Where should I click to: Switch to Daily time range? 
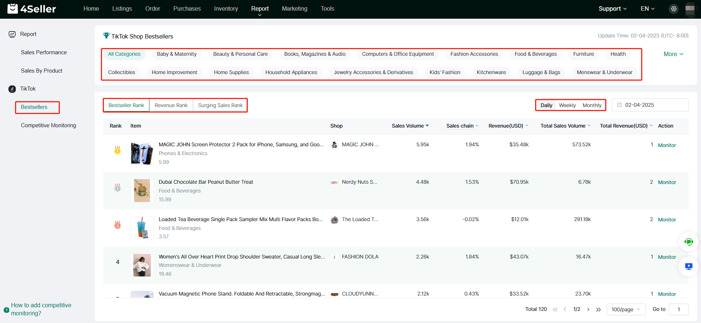(x=546, y=105)
